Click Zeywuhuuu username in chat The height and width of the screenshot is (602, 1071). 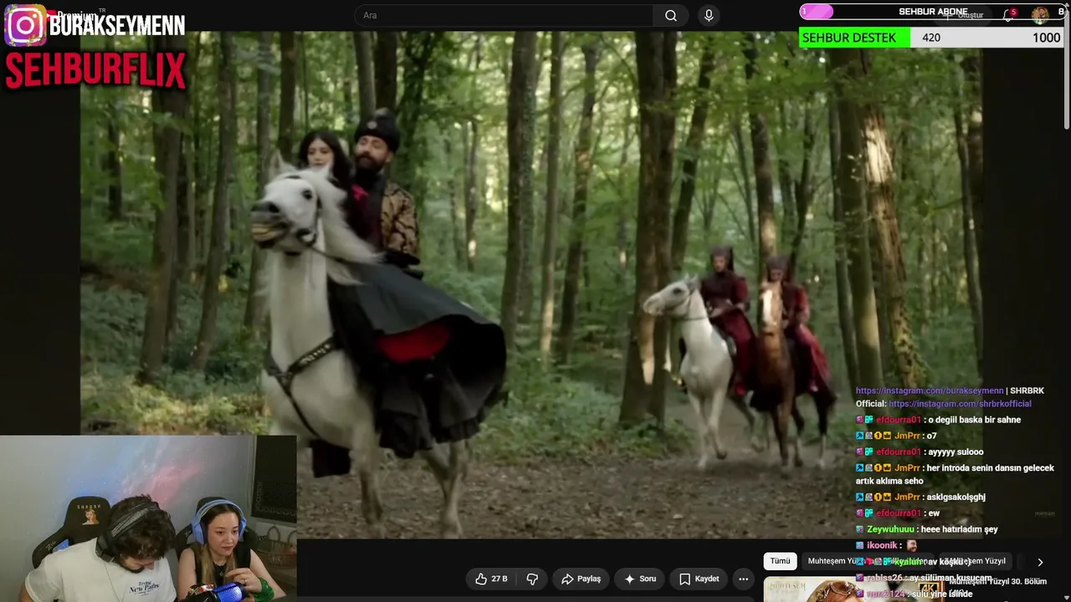[890, 529]
